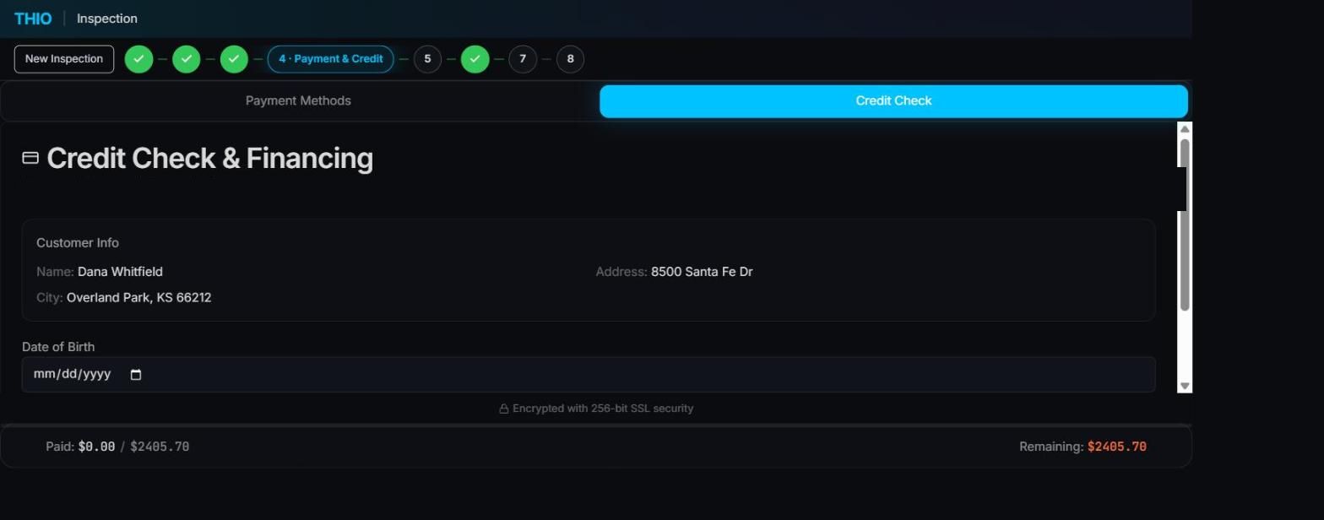Open the date picker calendar icon
1324x520 pixels.
136,375
